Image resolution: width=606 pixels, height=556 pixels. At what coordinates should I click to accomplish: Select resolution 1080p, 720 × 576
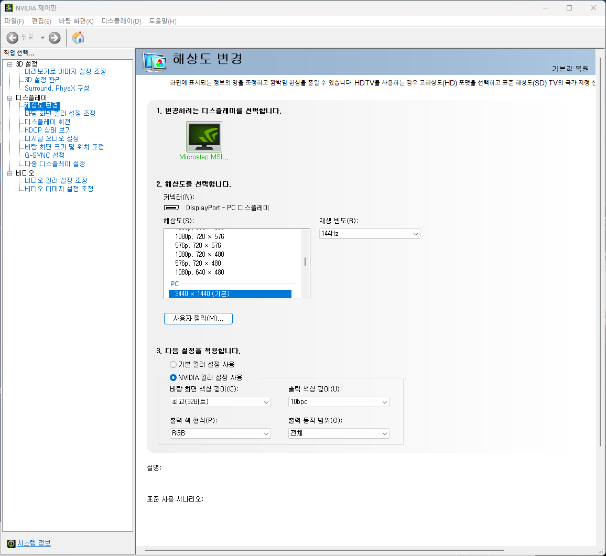pyautogui.click(x=200, y=236)
